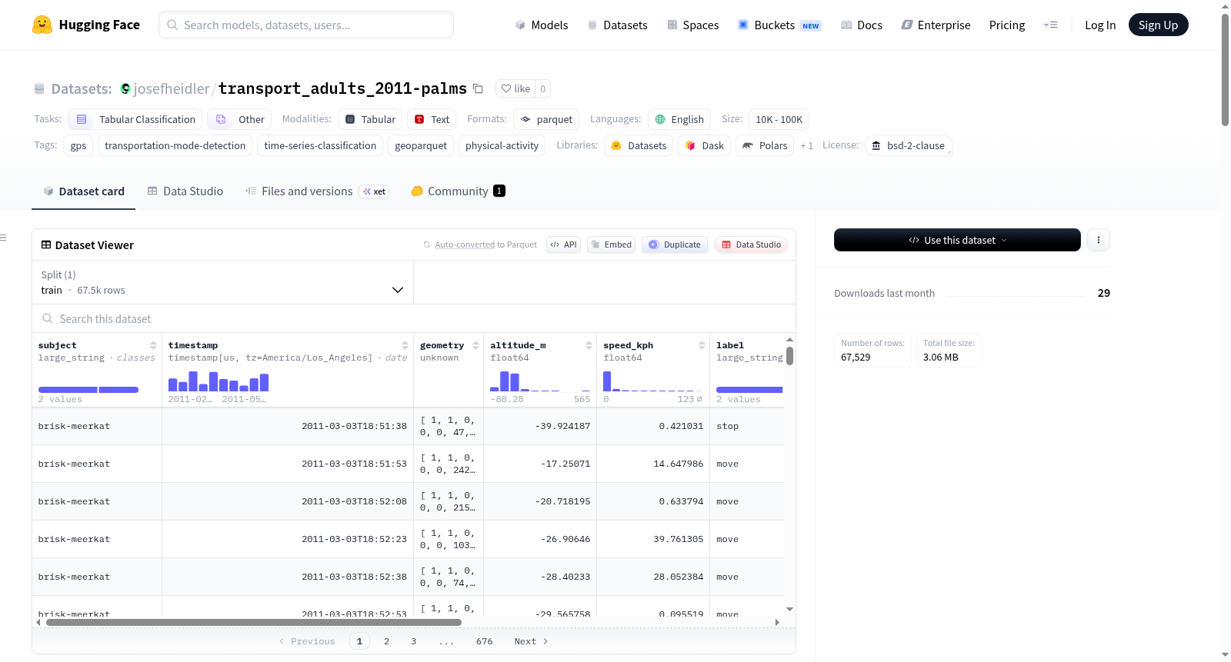The width and height of the screenshot is (1231, 662).
Task: Sort the geometry column using its arrows
Action: coord(475,345)
